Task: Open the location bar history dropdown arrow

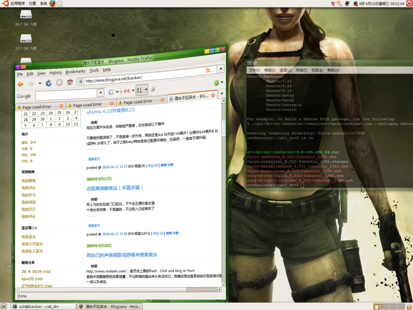Action: point(221,69)
